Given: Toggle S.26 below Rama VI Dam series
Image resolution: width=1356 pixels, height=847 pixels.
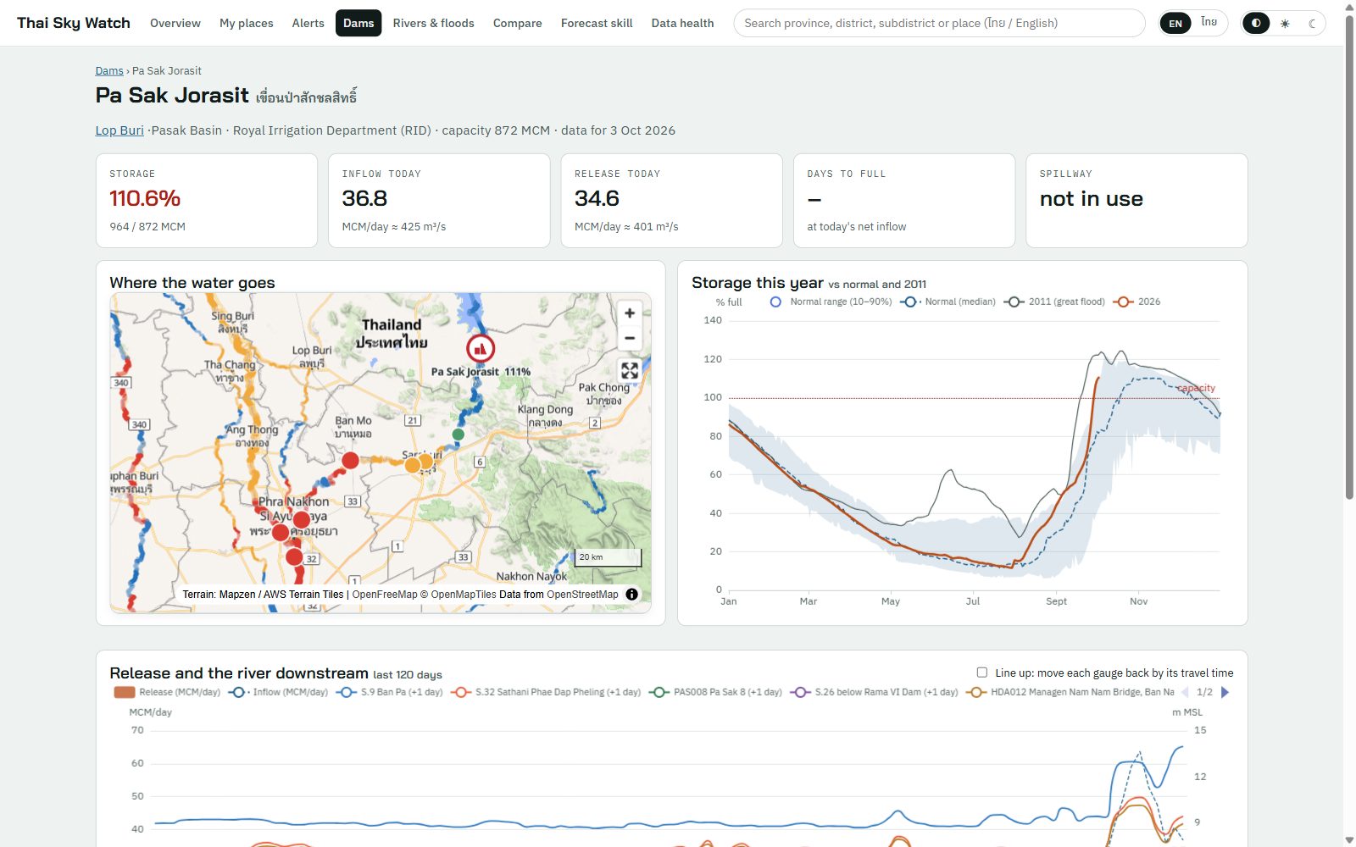Looking at the screenshot, I should coord(875,692).
